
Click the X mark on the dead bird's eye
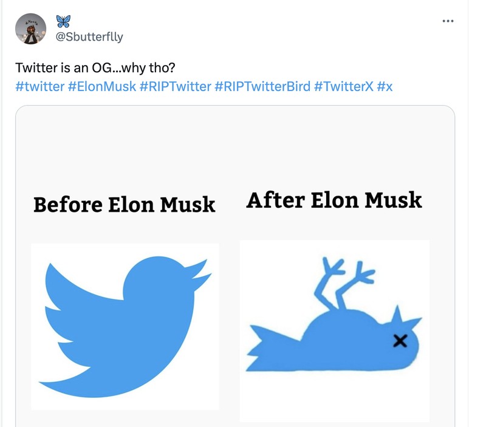400,342
